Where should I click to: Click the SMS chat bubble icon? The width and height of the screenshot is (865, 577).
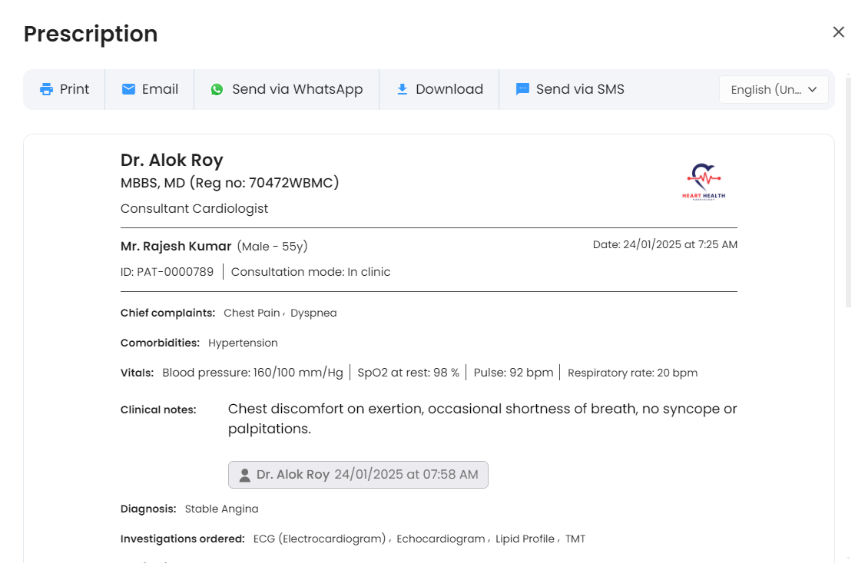point(522,89)
